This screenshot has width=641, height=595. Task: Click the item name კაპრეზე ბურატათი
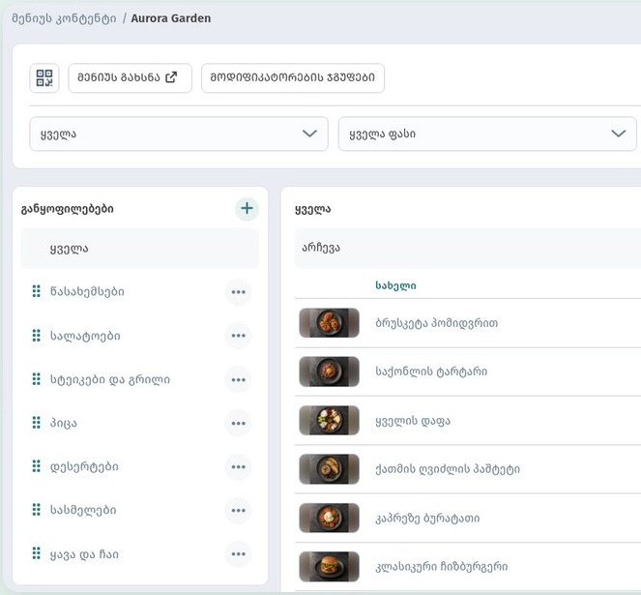click(427, 518)
